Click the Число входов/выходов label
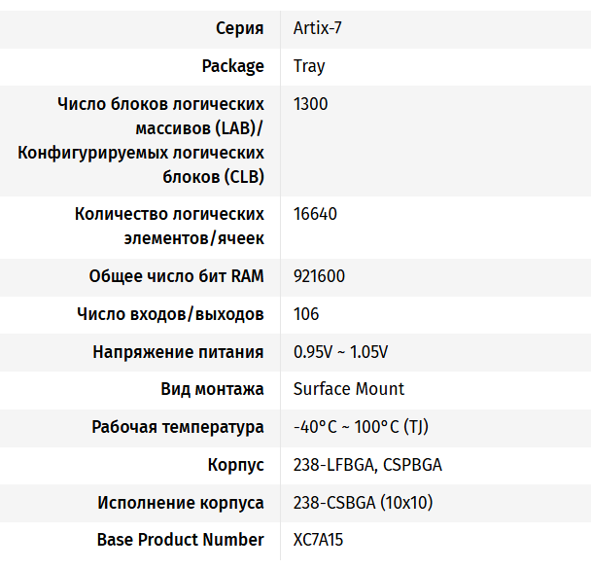Viewport: 591px width, 569px height. click(x=170, y=314)
